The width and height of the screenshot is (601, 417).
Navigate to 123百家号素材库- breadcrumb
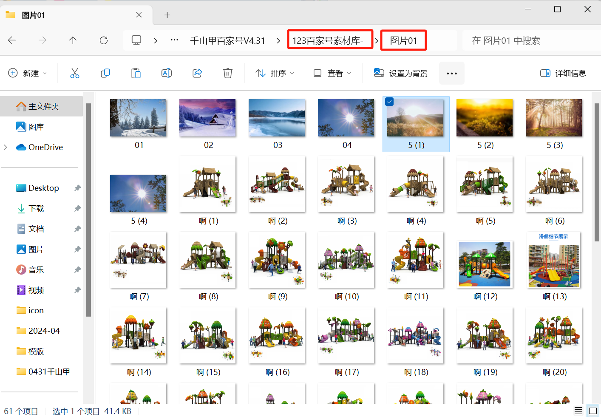click(x=328, y=40)
